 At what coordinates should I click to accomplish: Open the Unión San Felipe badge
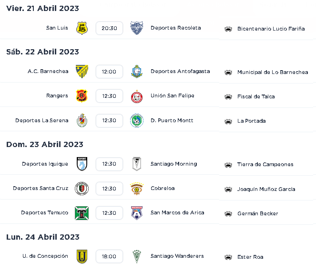pyautogui.click(x=137, y=96)
